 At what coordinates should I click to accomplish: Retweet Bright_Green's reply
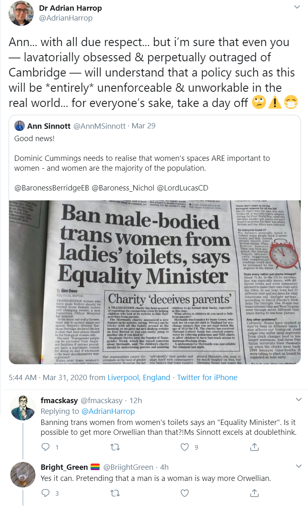tap(116, 493)
